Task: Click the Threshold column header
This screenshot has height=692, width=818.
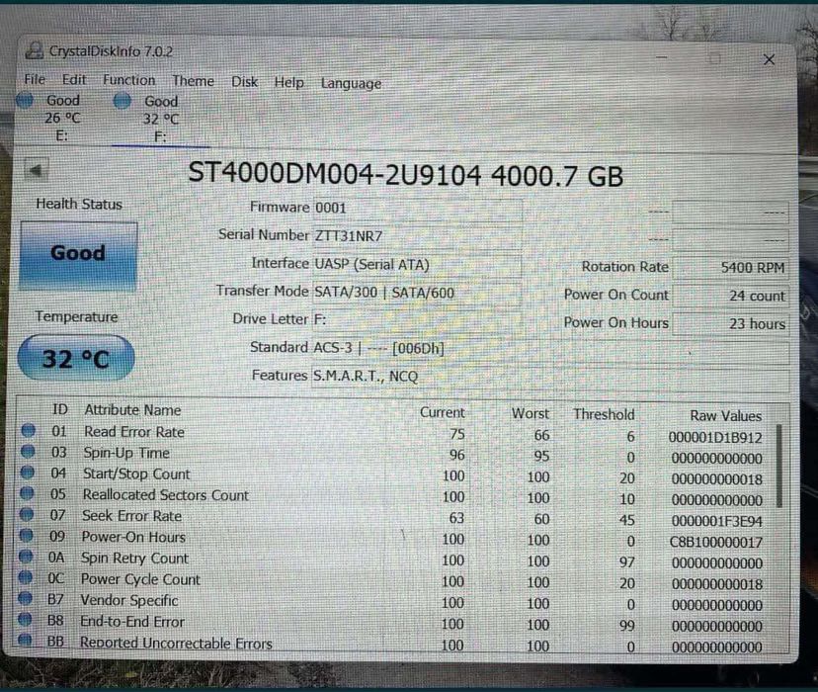Action: click(x=604, y=415)
